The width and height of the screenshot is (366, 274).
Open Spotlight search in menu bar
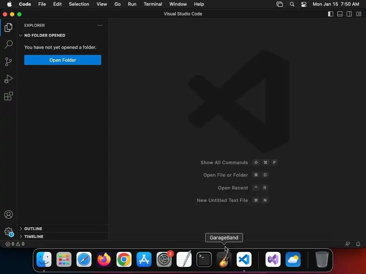292,4
